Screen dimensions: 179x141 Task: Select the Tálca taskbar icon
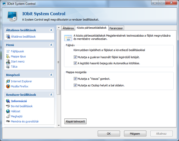coord(8,67)
